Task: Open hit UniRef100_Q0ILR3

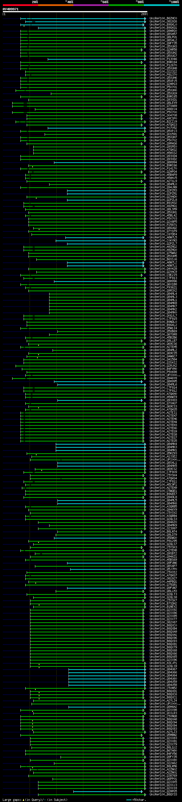Action: coord(163,713)
